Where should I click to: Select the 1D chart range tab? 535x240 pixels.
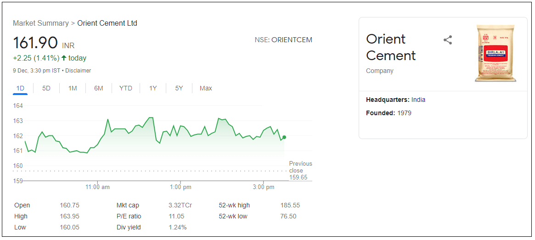[x=20, y=88]
